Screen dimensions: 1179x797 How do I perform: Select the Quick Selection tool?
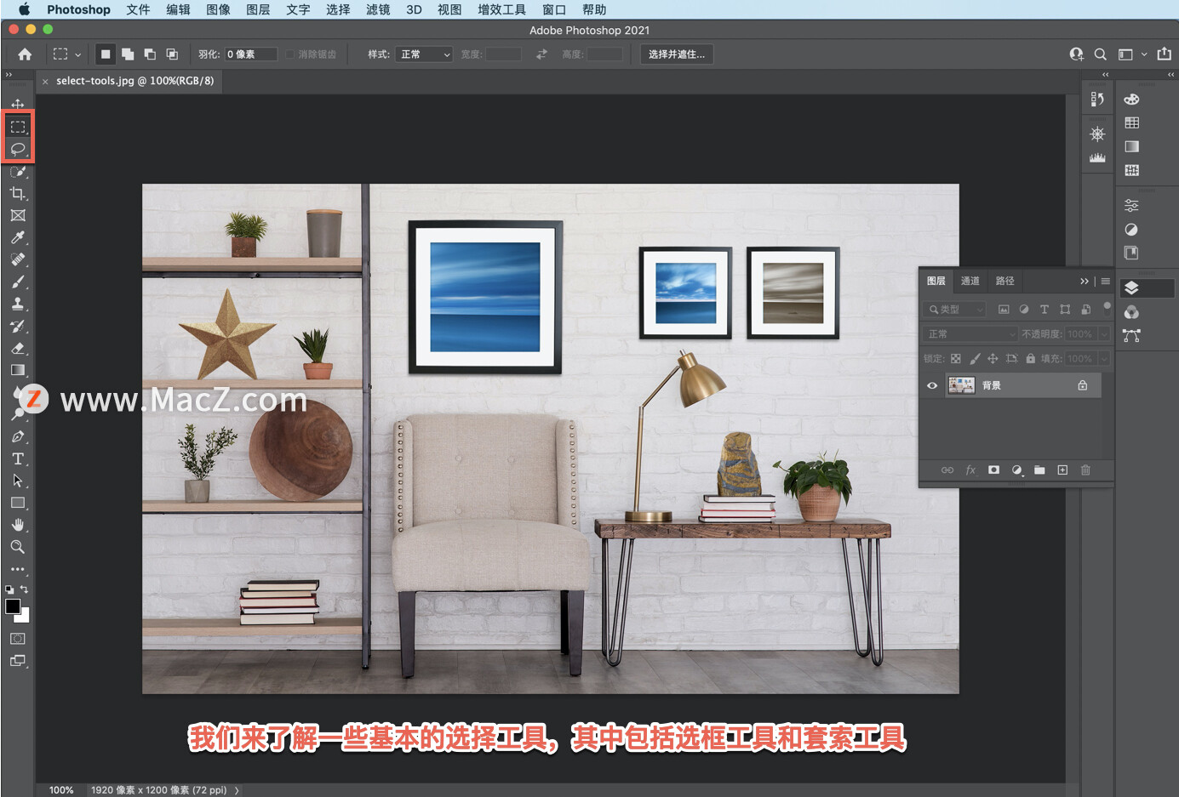click(x=18, y=171)
